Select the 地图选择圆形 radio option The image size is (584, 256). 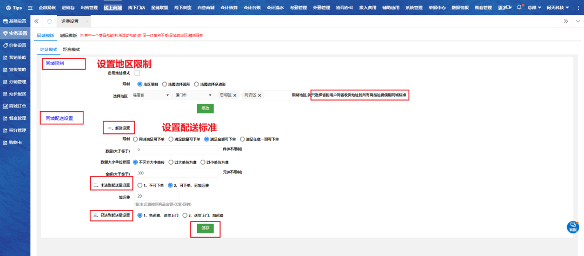coord(165,84)
